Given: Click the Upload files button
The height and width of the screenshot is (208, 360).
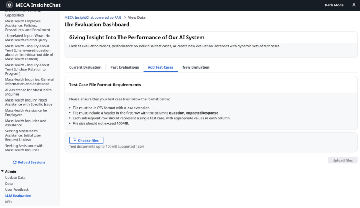Looking at the screenshot, I should point(342,160).
